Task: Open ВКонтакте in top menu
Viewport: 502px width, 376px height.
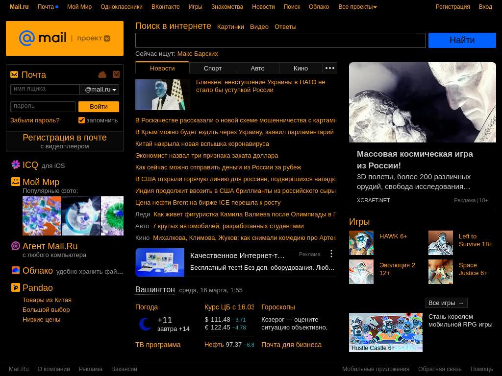Action: click(166, 7)
